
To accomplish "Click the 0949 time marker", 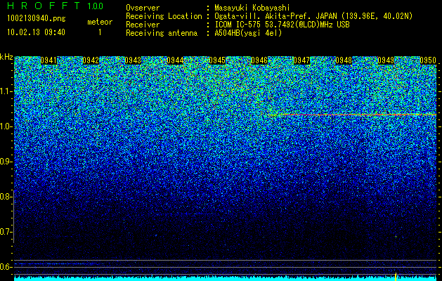I will coord(386,60).
